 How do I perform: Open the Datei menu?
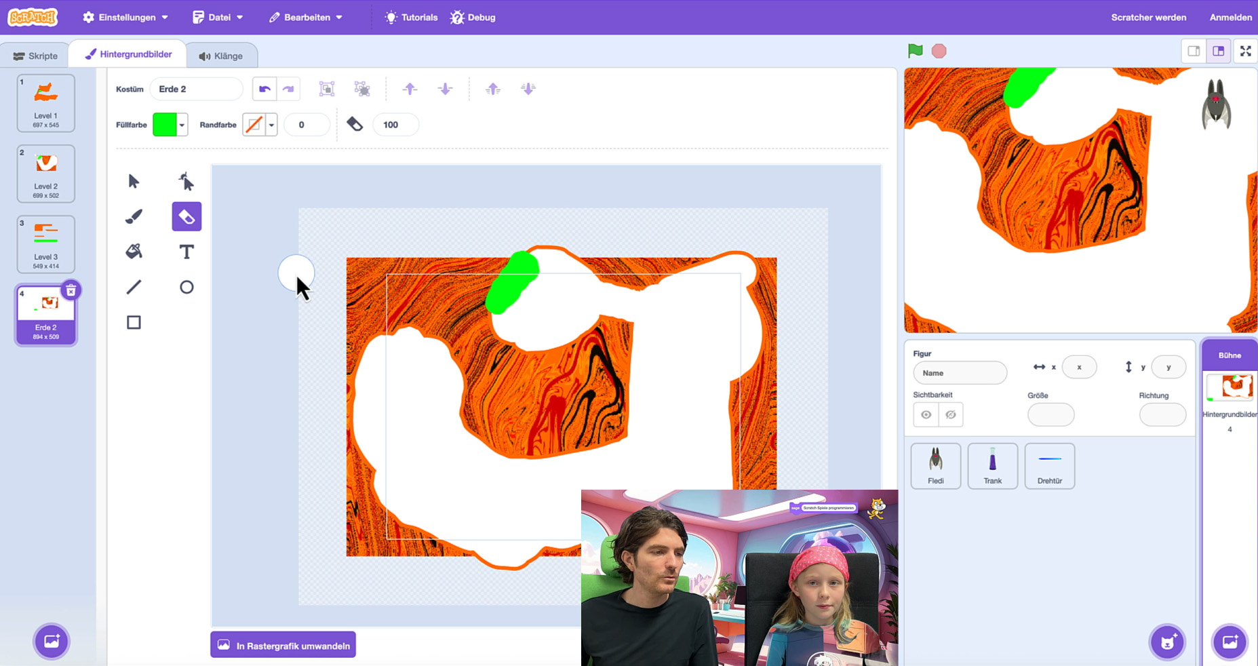click(218, 17)
